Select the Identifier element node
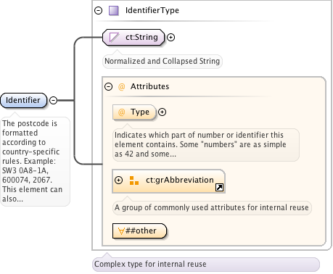Screen dimensions: 333x274 pos(23,100)
